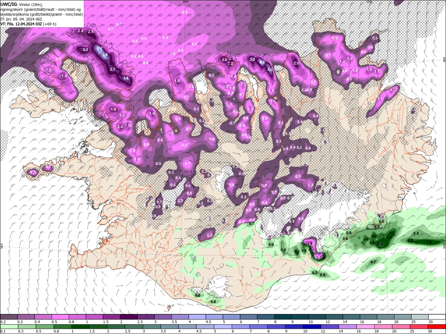
Task: Select the rain legend swatch between 4 and 4.5
Action: [188, 327]
